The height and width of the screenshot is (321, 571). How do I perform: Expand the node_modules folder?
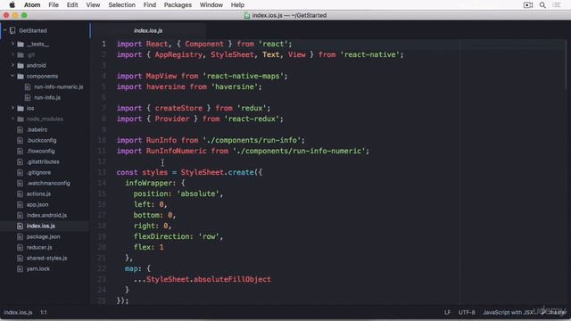pos(12,119)
